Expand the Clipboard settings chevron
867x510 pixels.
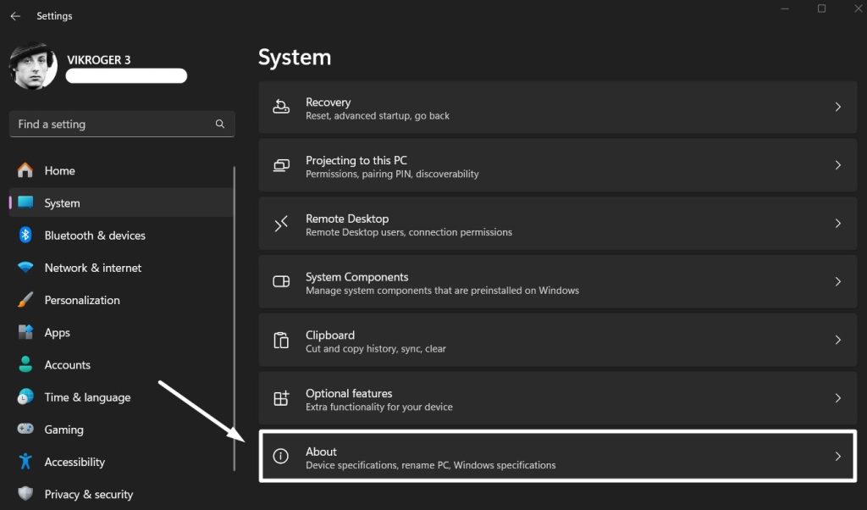[838, 340]
